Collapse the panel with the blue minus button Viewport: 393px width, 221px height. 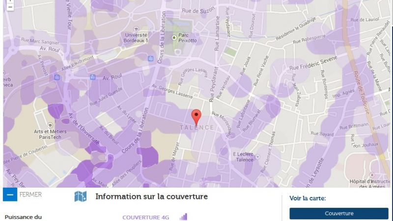(10, 194)
